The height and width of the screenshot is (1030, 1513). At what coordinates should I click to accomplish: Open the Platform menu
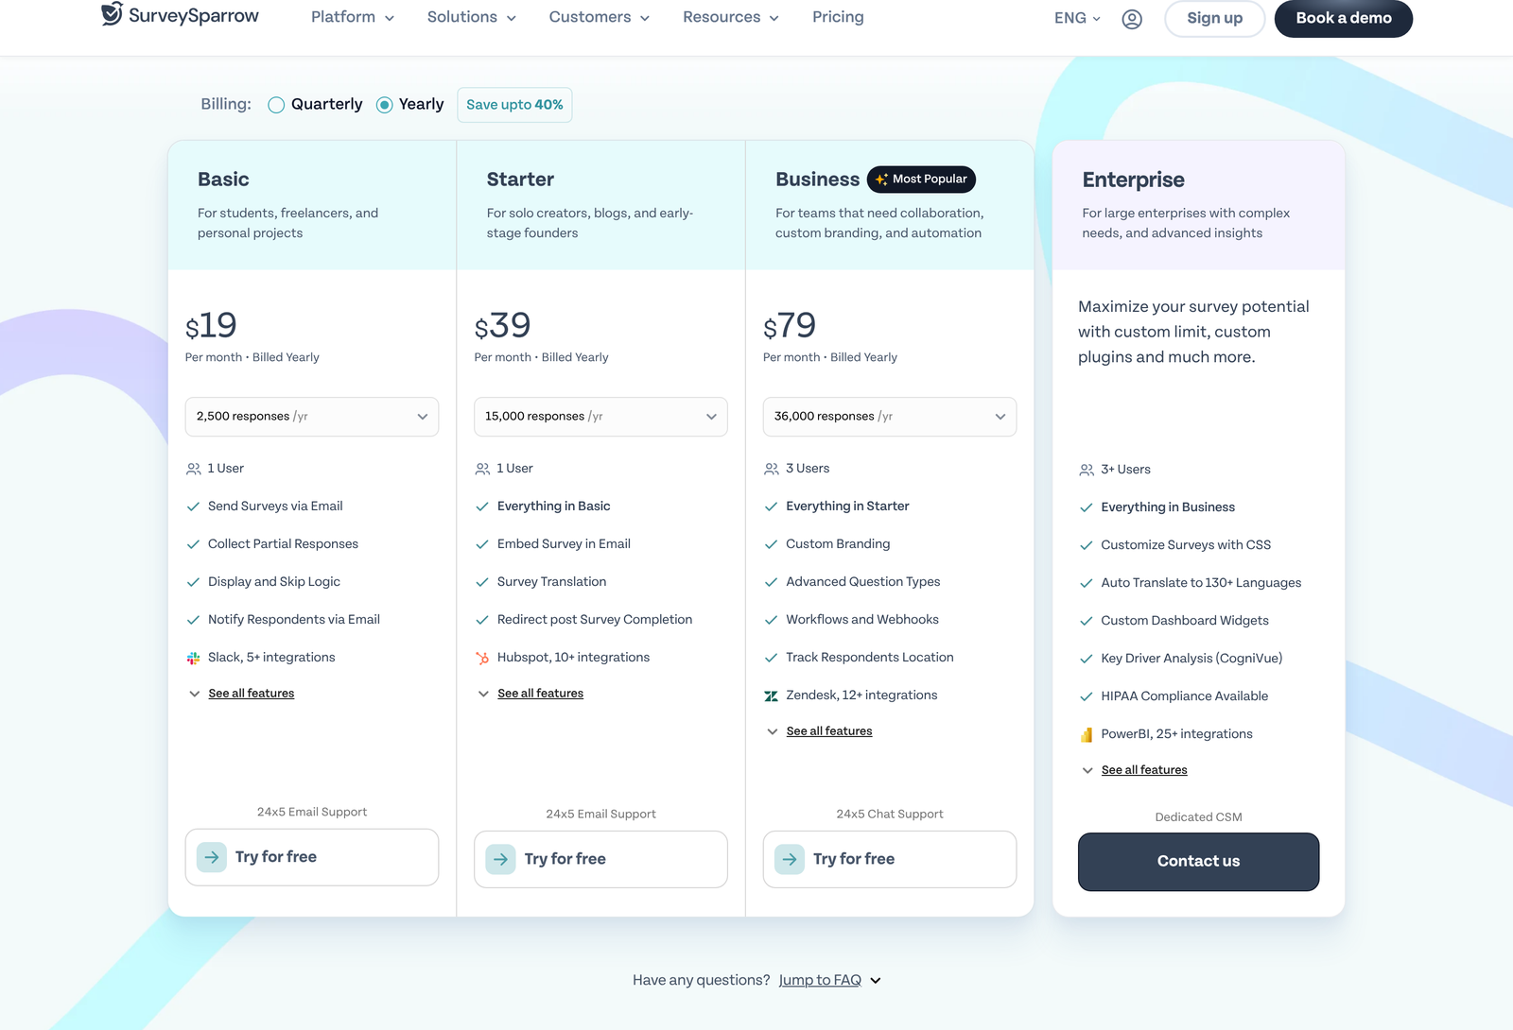[353, 17]
